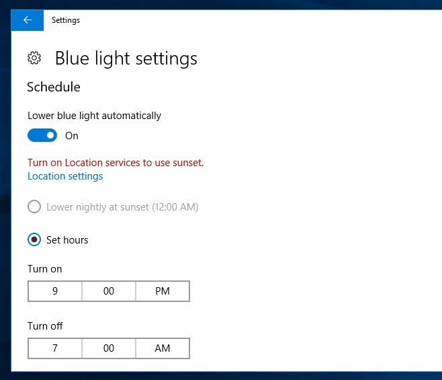The width and height of the screenshot is (442, 380).
Task: Open Turn off hour picker showing 7
Action: pyautogui.click(x=55, y=348)
